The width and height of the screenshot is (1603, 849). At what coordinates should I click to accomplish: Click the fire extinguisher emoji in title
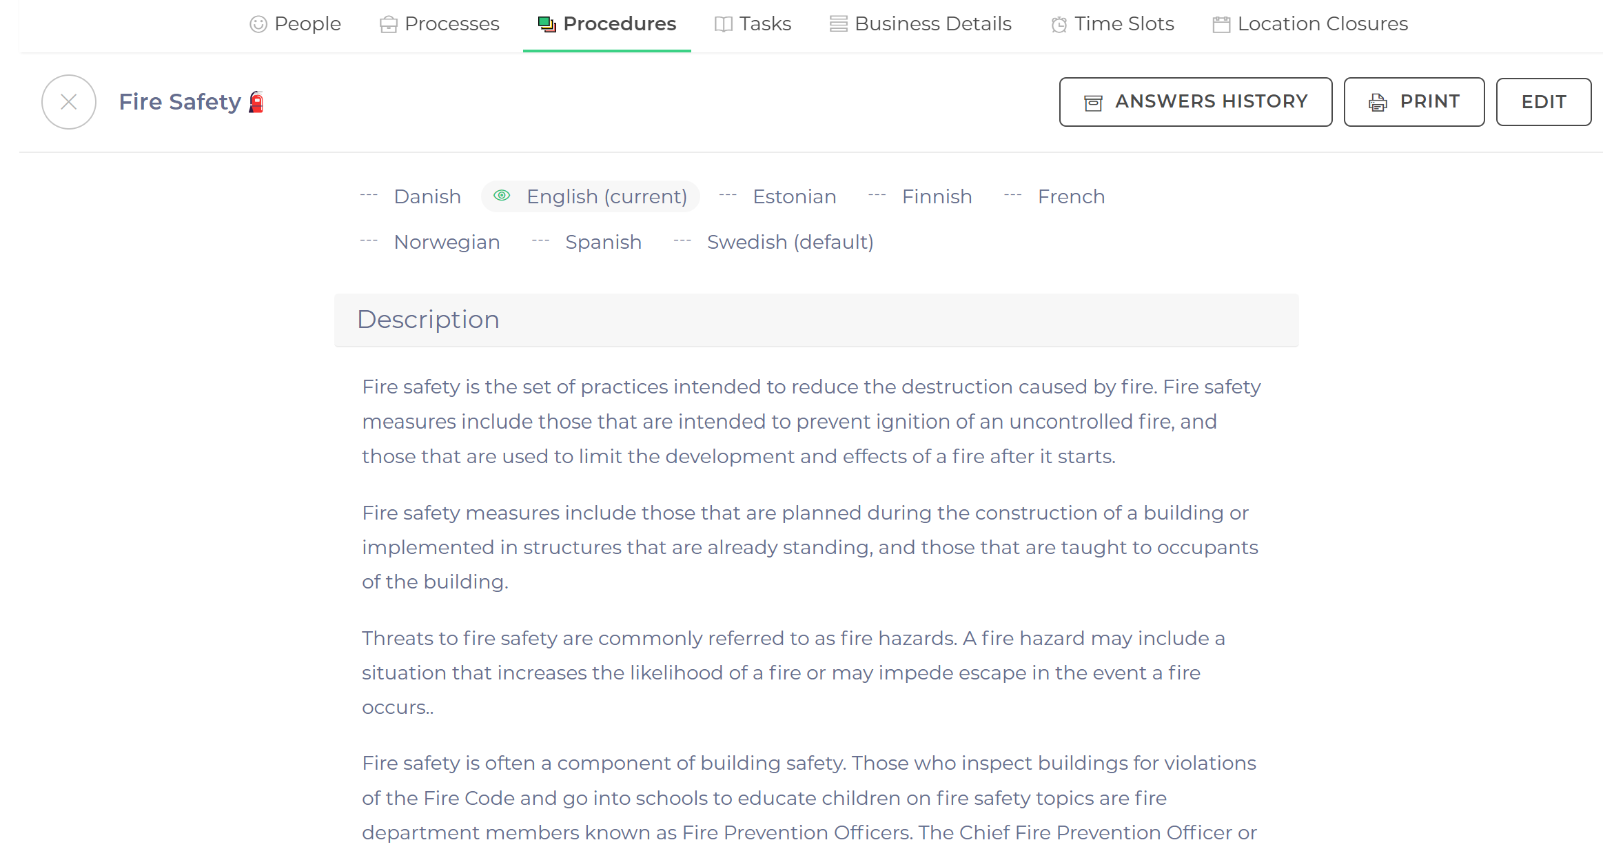pyautogui.click(x=256, y=102)
